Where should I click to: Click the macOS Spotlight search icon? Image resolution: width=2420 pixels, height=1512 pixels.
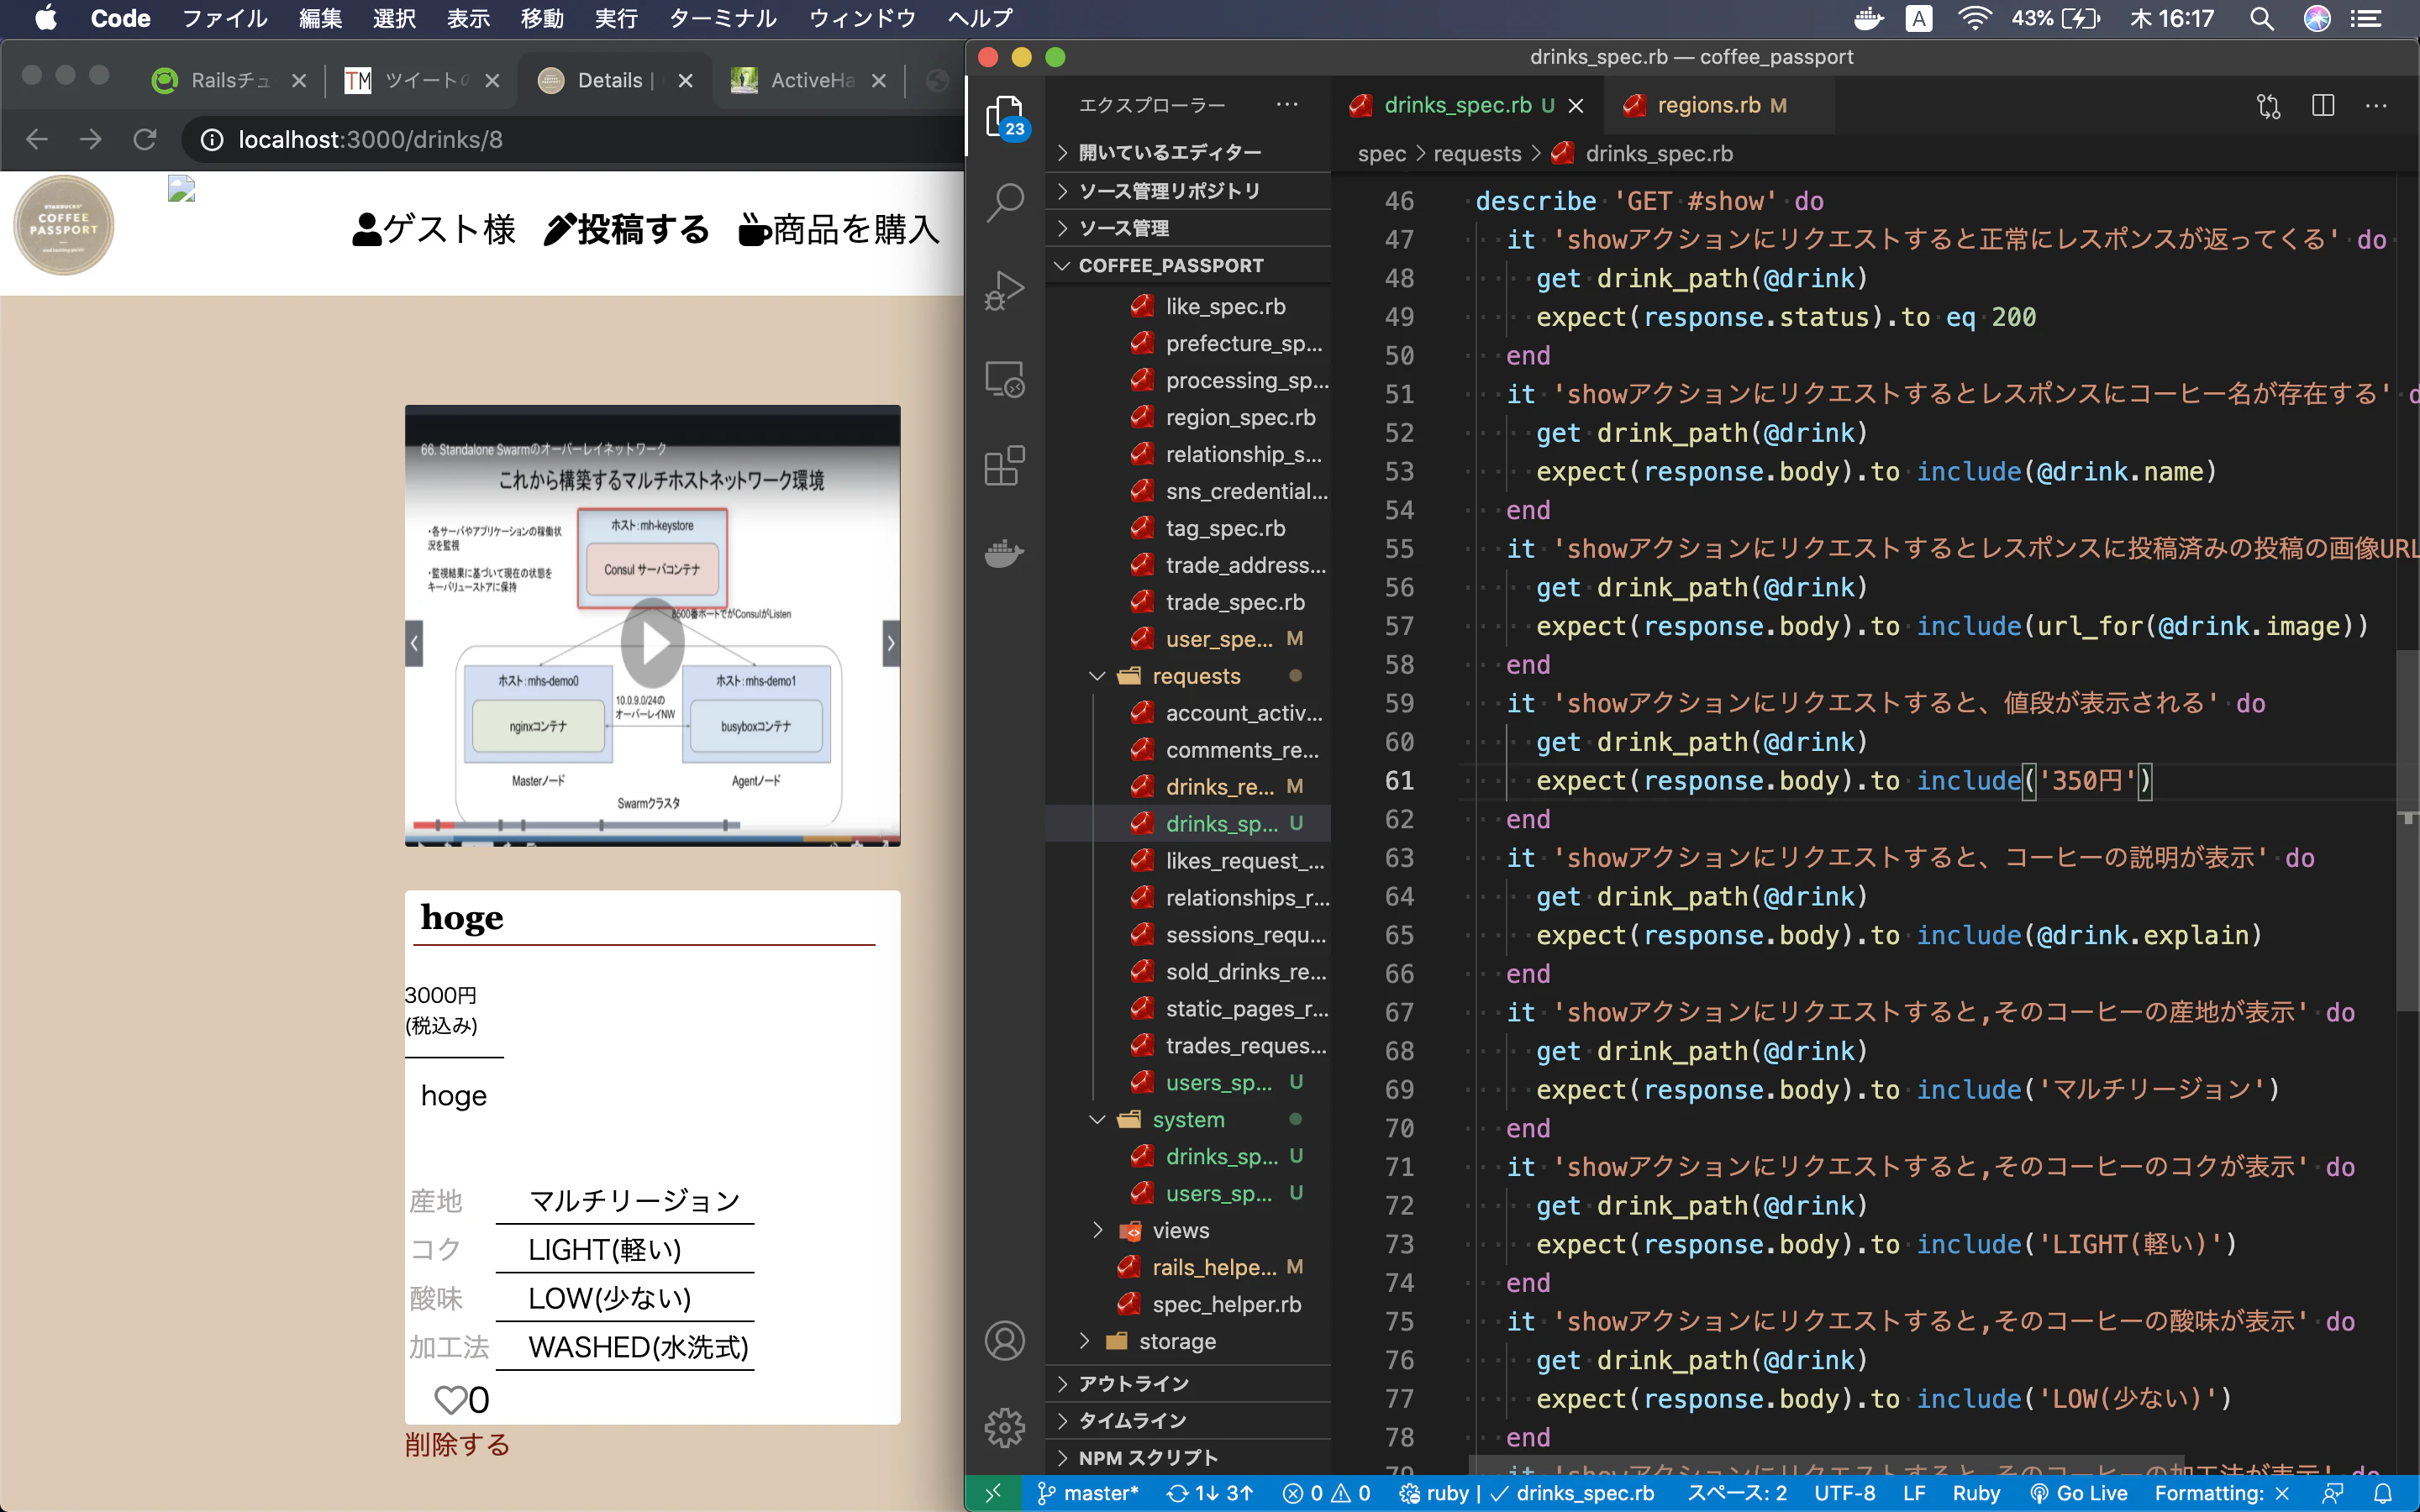pos(2262,18)
